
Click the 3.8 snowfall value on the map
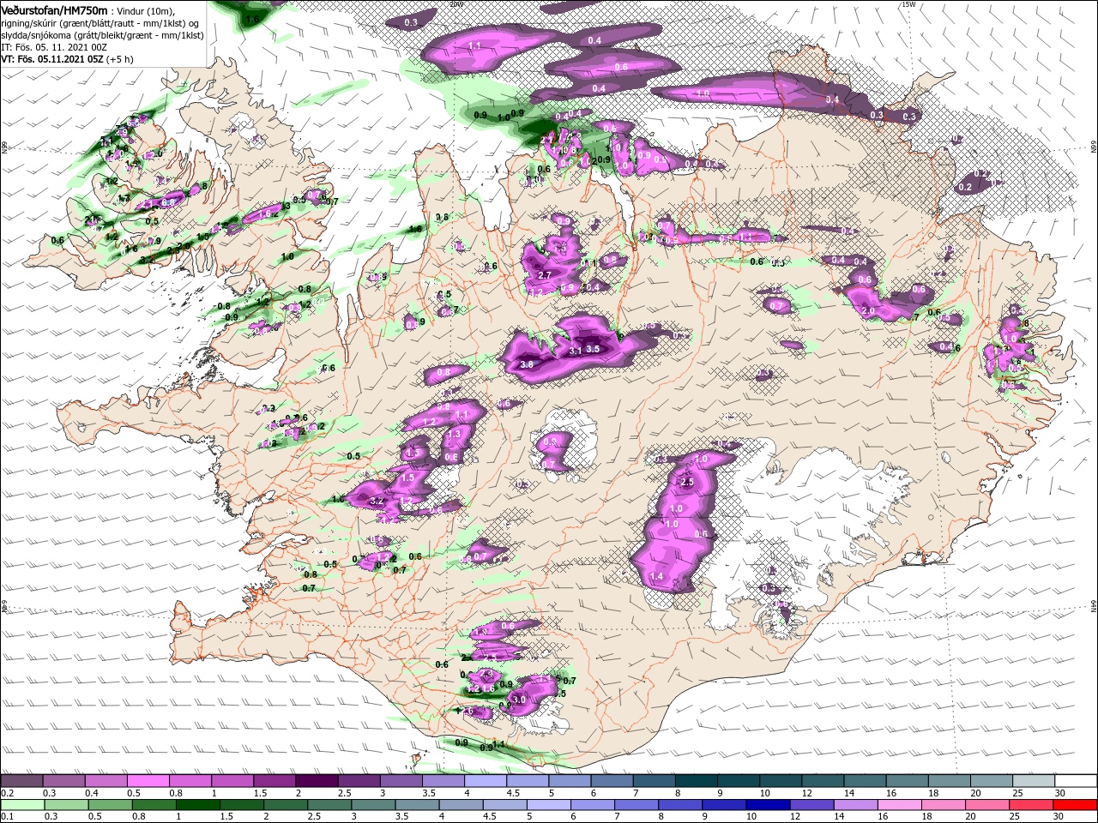pyautogui.click(x=527, y=364)
